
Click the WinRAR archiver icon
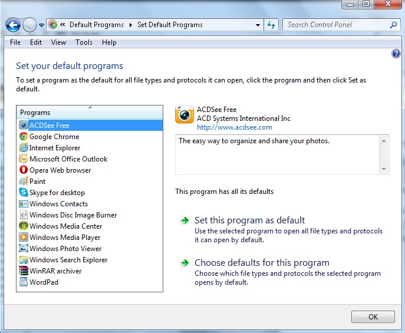click(24, 271)
